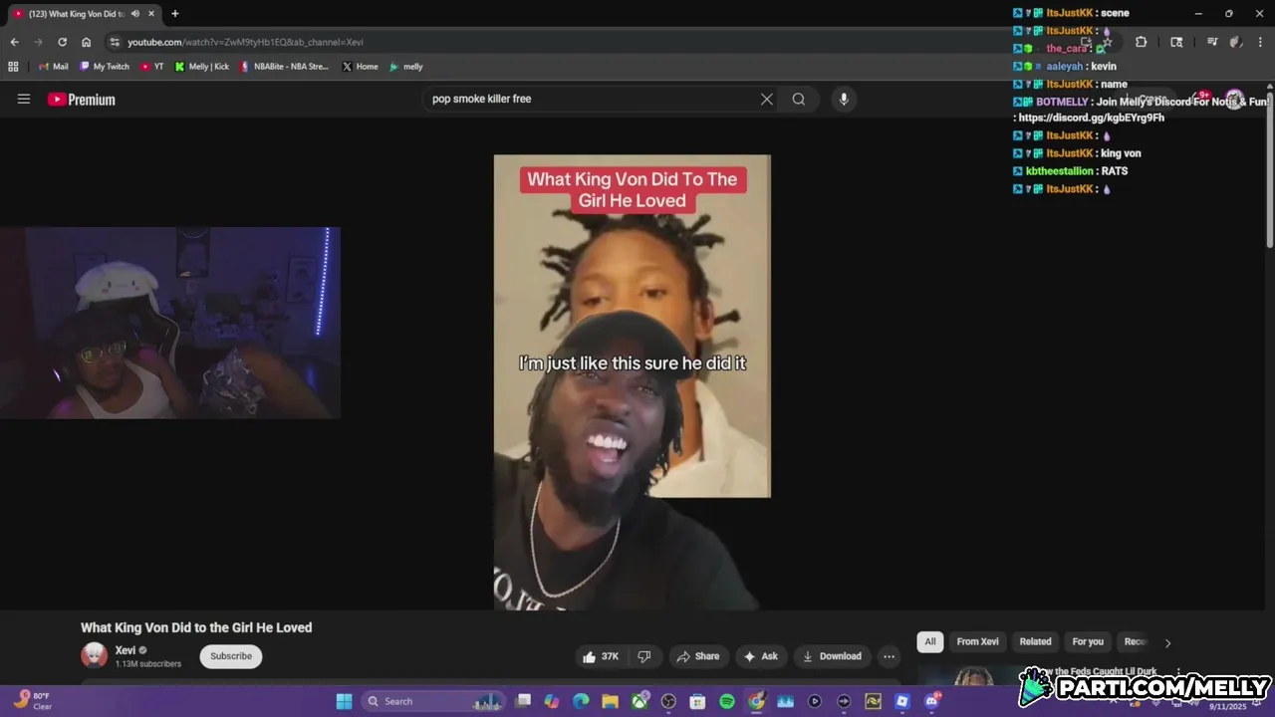The width and height of the screenshot is (1275, 717).
Task: Open the X Home bookmark
Action: [x=361, y=67]
